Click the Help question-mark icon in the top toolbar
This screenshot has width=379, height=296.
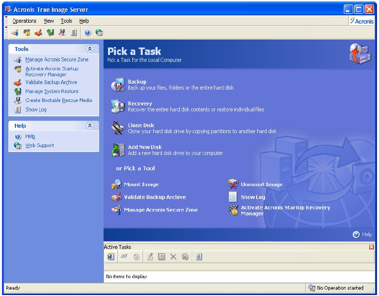88,32
